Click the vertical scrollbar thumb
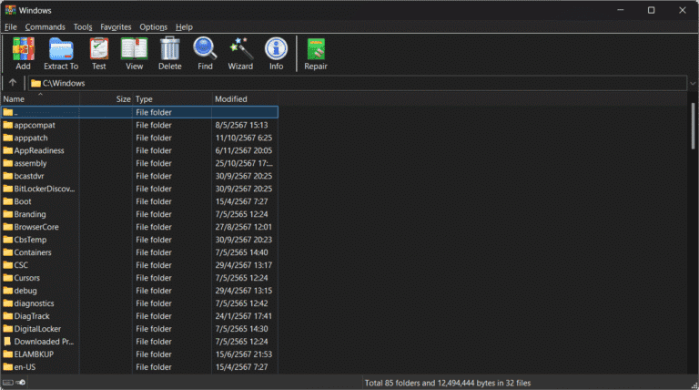 tap(693, 126)
